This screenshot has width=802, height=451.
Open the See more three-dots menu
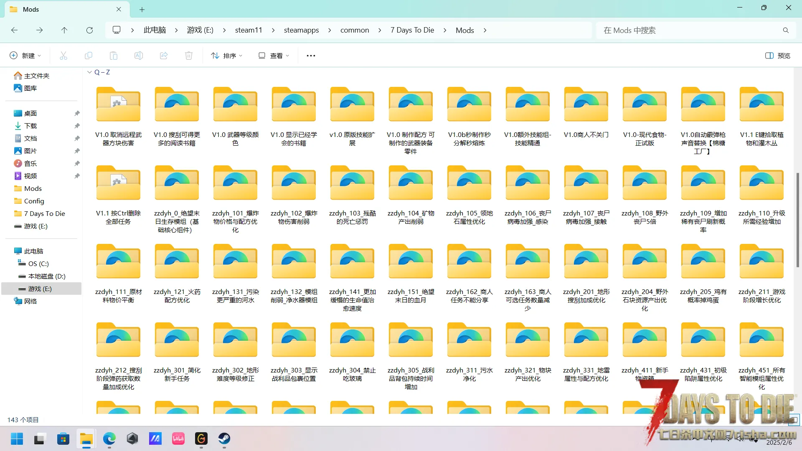[x=311, y=56]
